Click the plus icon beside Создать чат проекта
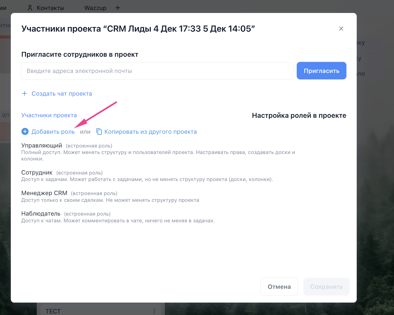 pyautogui.click(x=25, y=93)
